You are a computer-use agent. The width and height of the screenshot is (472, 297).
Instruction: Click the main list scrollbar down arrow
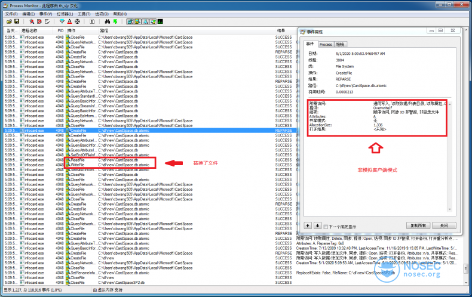tap(466, 283)
